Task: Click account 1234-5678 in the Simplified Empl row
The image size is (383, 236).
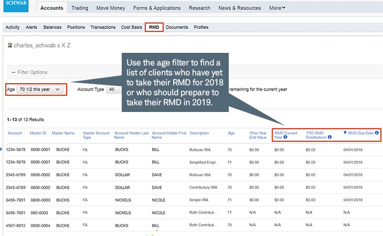Action: [x=16, y=162]
